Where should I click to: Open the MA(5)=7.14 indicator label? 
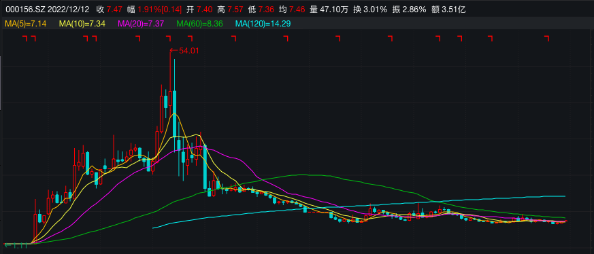26,24
